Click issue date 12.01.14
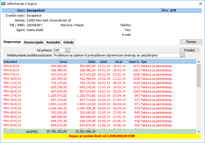The width and height of the screenshot is (205, 143). point(104,66)
